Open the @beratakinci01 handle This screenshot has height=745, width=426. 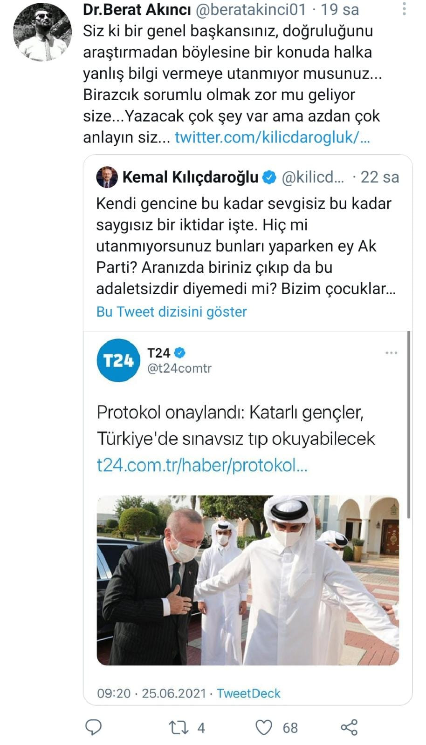pyautogui.click(x=250, y=9)
